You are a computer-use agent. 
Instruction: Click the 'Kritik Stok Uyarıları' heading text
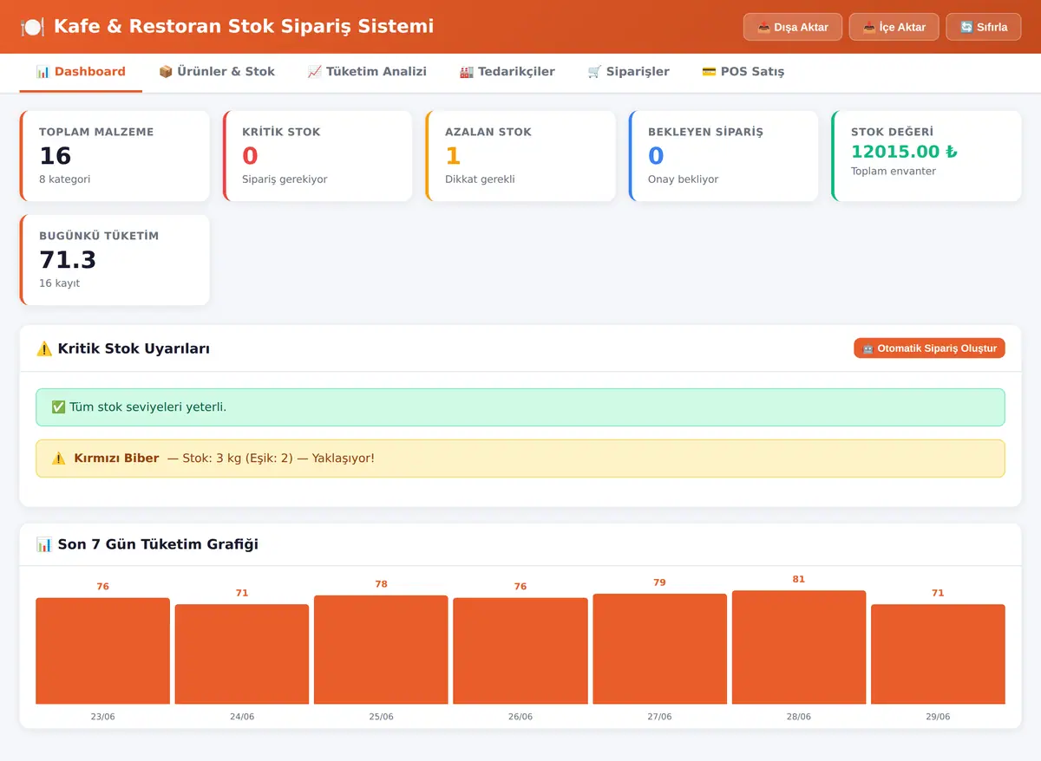click(134, 348)
